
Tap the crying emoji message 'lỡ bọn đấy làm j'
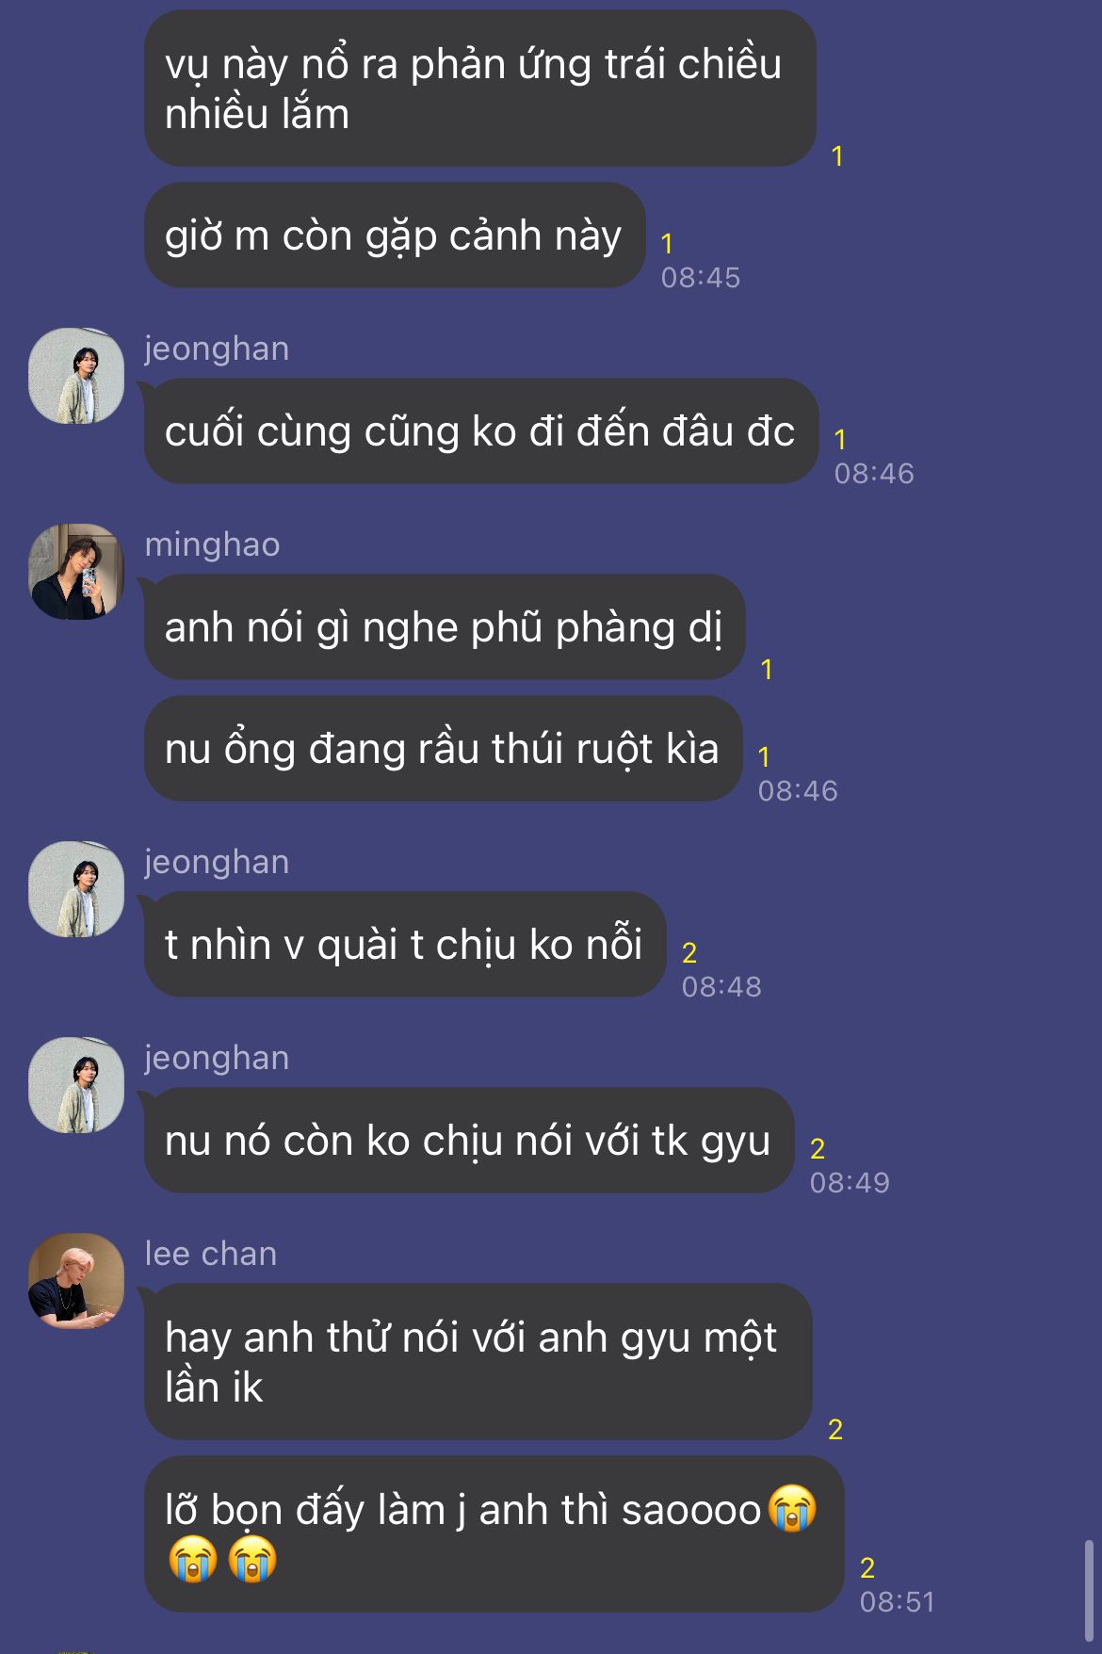(x=494, y=1534)
